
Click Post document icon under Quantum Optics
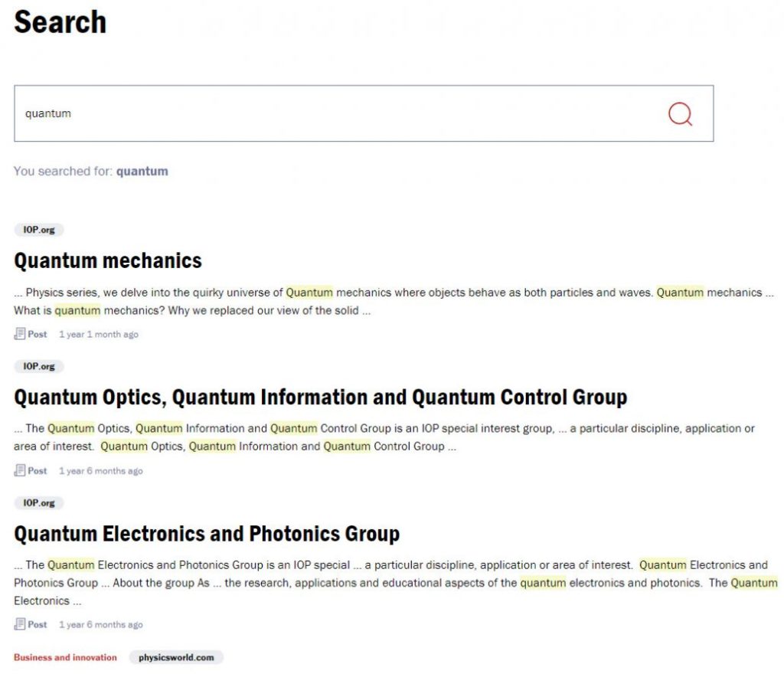[19, 470]
